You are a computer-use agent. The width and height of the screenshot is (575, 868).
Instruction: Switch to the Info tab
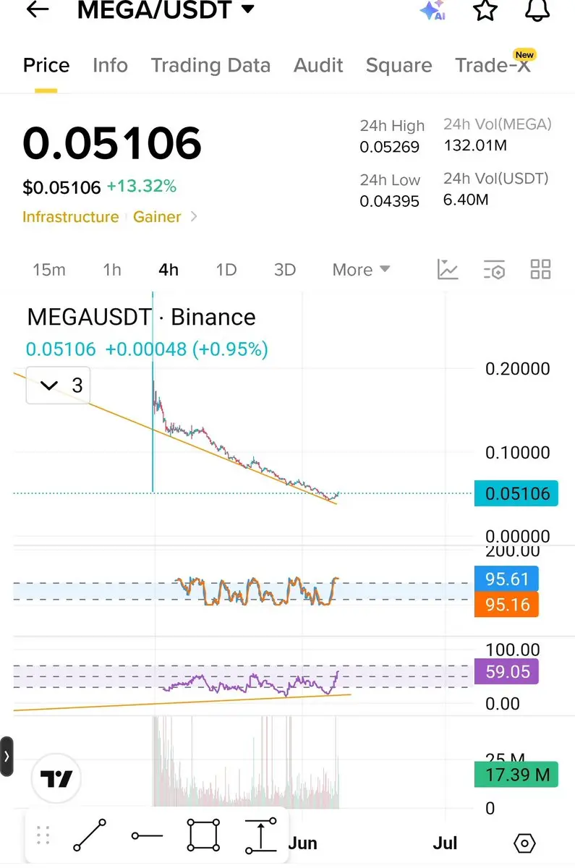pyautogui.click(x=110, y=66)
